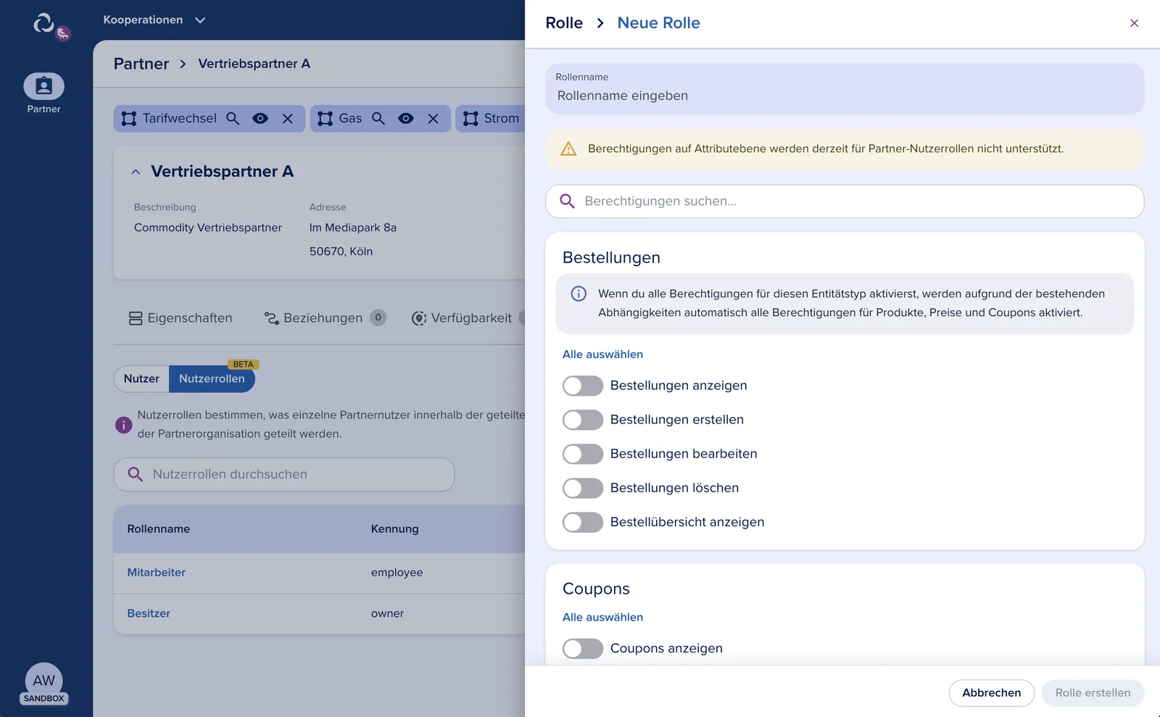Click the Eigenschaften tab icon
The height and width of the screenshot is (717, 1160).
[136, 318]
